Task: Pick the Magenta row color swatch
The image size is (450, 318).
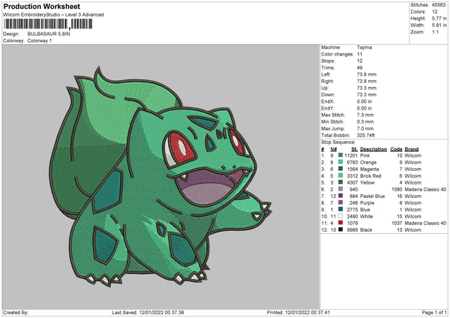Action: [340, 169]
